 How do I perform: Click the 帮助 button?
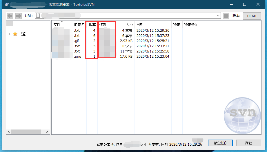point(249,143)
